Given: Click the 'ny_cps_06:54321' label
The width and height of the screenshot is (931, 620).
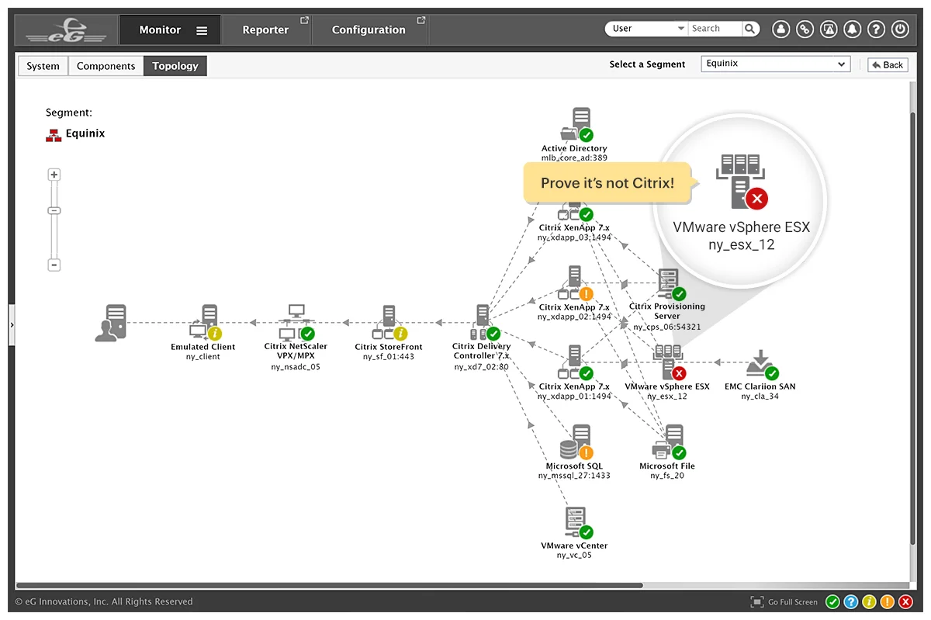Looking at the screenshot, I should [667, 327].
